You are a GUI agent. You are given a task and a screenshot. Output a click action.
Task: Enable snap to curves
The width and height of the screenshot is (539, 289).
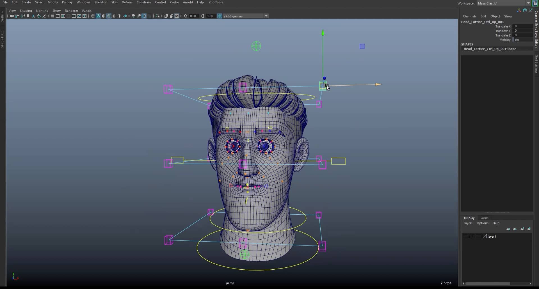point(58,16)
